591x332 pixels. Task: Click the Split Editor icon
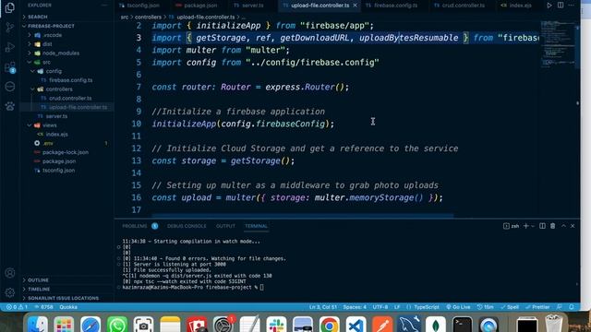[561, 6]
